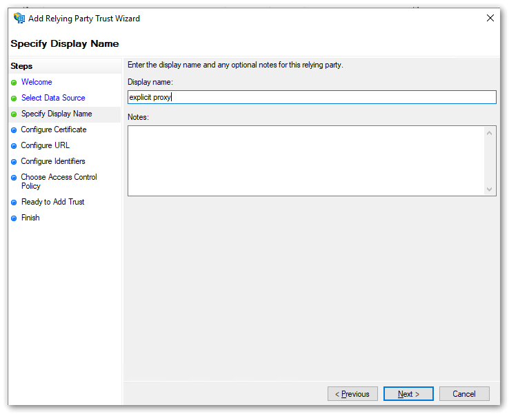
Task: Click the blue bullet beside Configure Identifiers
Action: tap(14, 162)
